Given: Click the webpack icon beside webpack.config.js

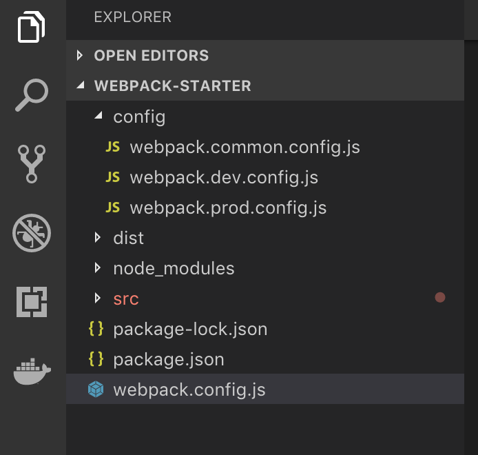Looking at the screenshot, I should (96, 390).
